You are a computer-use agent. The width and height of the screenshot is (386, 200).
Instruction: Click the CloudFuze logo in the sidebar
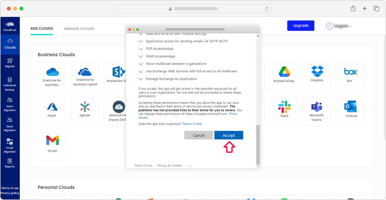(x=10, y=26)
